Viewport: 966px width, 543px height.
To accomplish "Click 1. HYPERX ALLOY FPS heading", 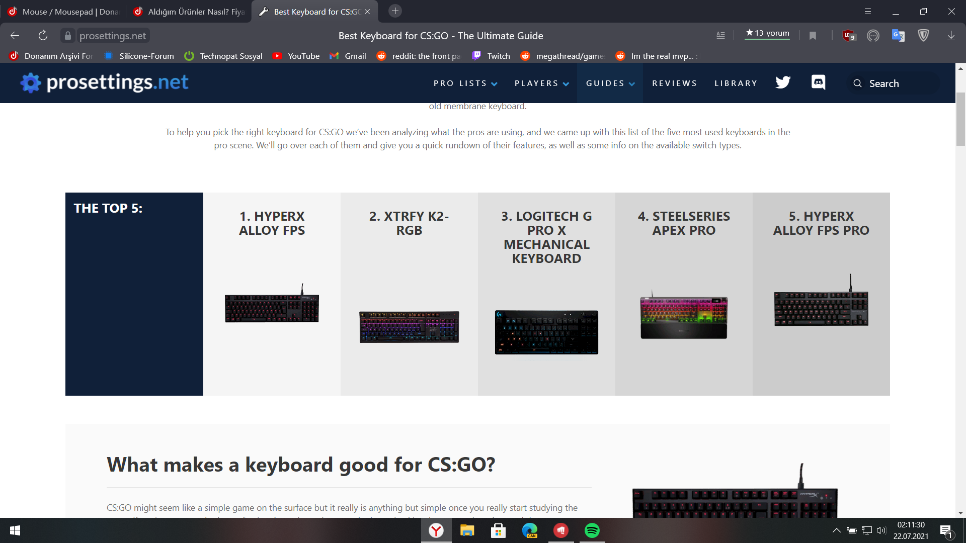I will [x=272, y=223].
